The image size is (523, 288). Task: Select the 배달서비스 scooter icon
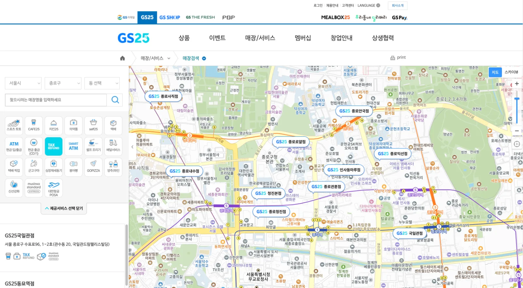113,146
